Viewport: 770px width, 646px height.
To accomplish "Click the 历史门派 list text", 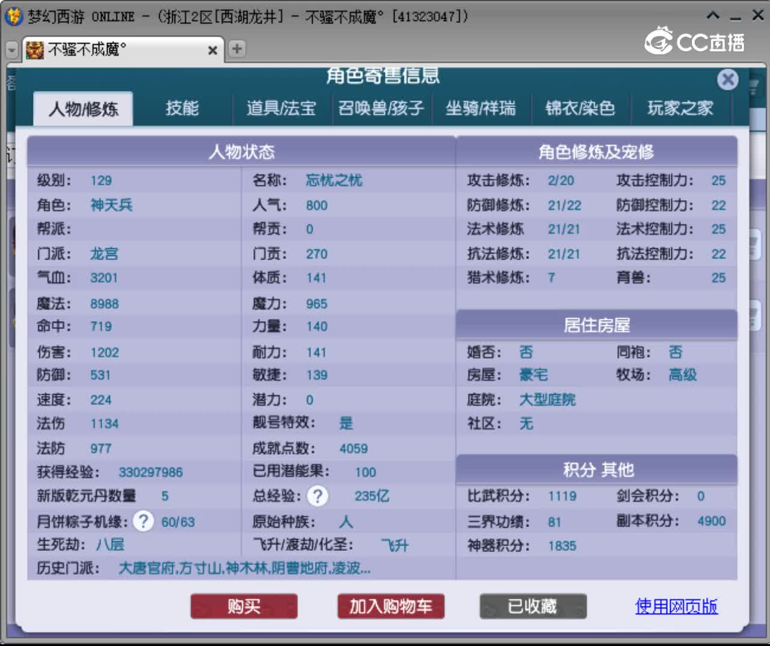I will [244, 568].
